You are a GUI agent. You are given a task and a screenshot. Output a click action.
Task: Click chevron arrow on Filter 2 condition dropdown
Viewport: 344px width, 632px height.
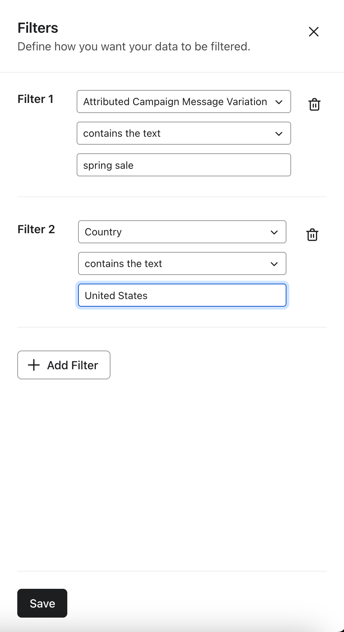point(274,264)
